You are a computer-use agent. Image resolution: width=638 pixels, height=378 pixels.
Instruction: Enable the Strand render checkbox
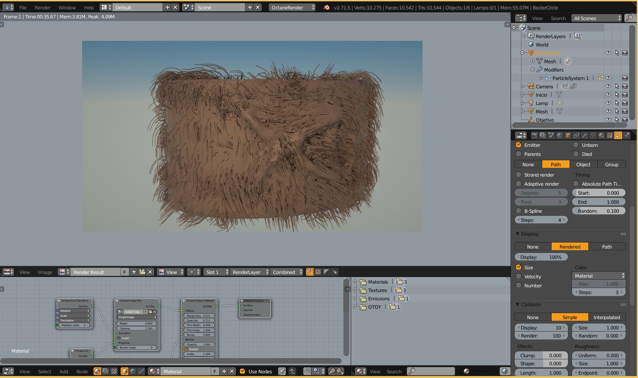[519, 175]
